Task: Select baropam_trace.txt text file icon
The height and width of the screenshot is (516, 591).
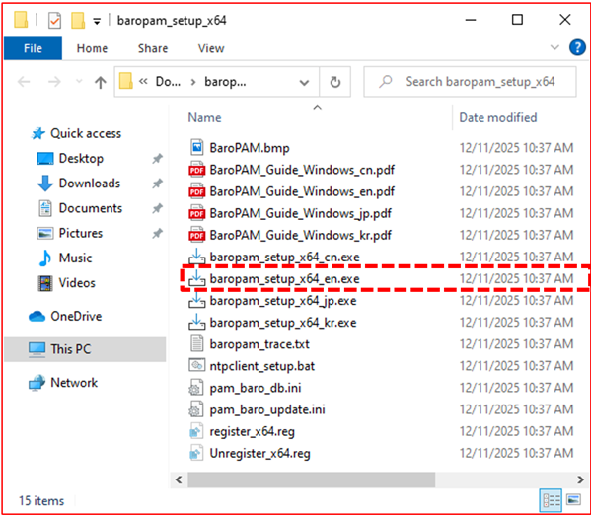Action: pos(196,343)
